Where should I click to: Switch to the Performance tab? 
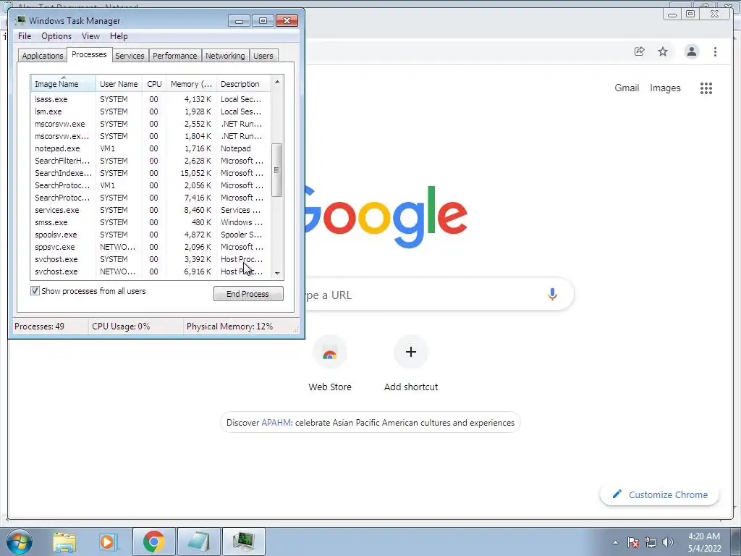click(x=175, y=56)
